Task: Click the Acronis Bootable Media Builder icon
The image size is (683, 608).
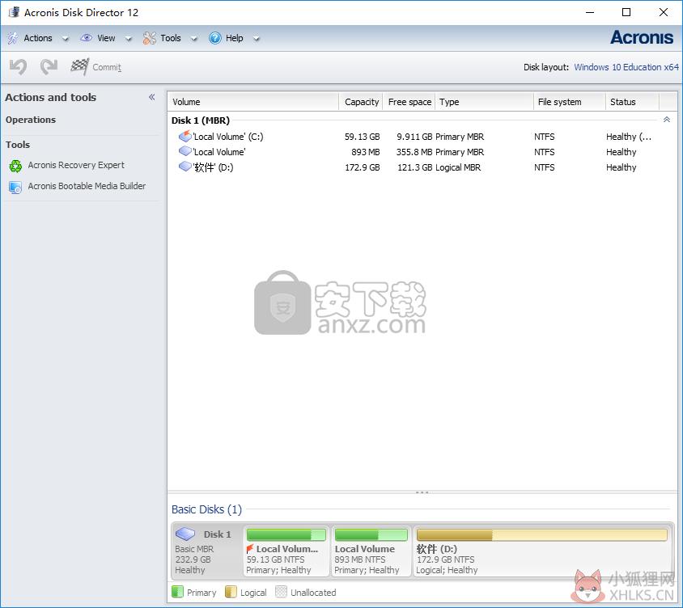Action: pyautogui.click(x=15, y=187)
